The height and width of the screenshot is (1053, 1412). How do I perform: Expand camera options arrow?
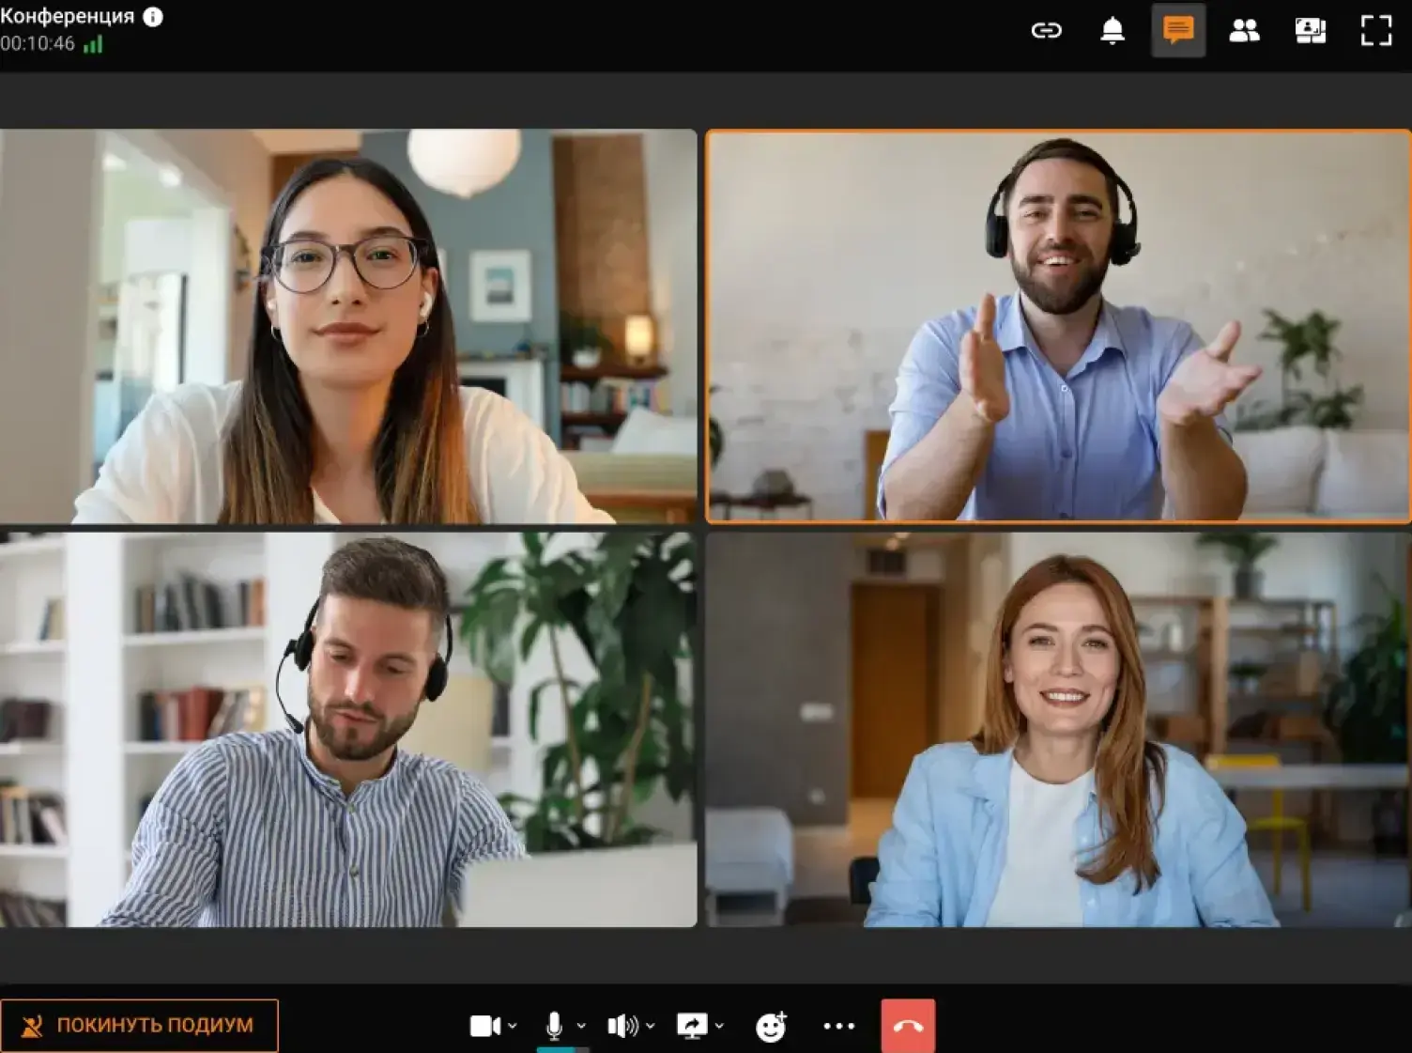point(513,1026)
